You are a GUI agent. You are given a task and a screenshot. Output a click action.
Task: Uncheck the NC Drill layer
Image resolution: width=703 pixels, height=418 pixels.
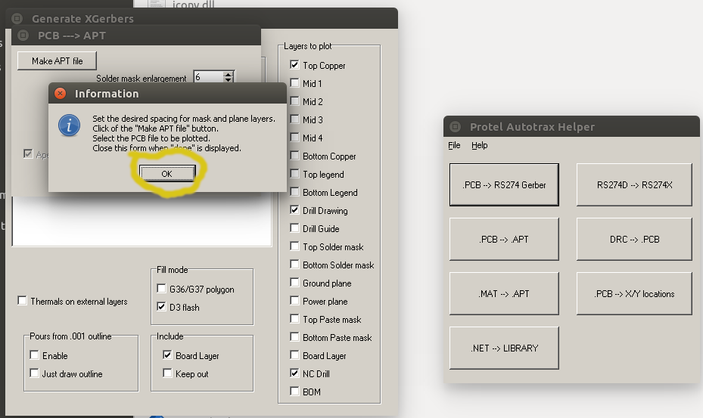pyautogui.click(x=294, y=373)
